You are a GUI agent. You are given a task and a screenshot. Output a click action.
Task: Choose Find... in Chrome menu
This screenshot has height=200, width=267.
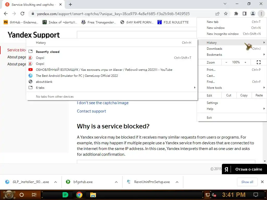(x=232, y=82)
